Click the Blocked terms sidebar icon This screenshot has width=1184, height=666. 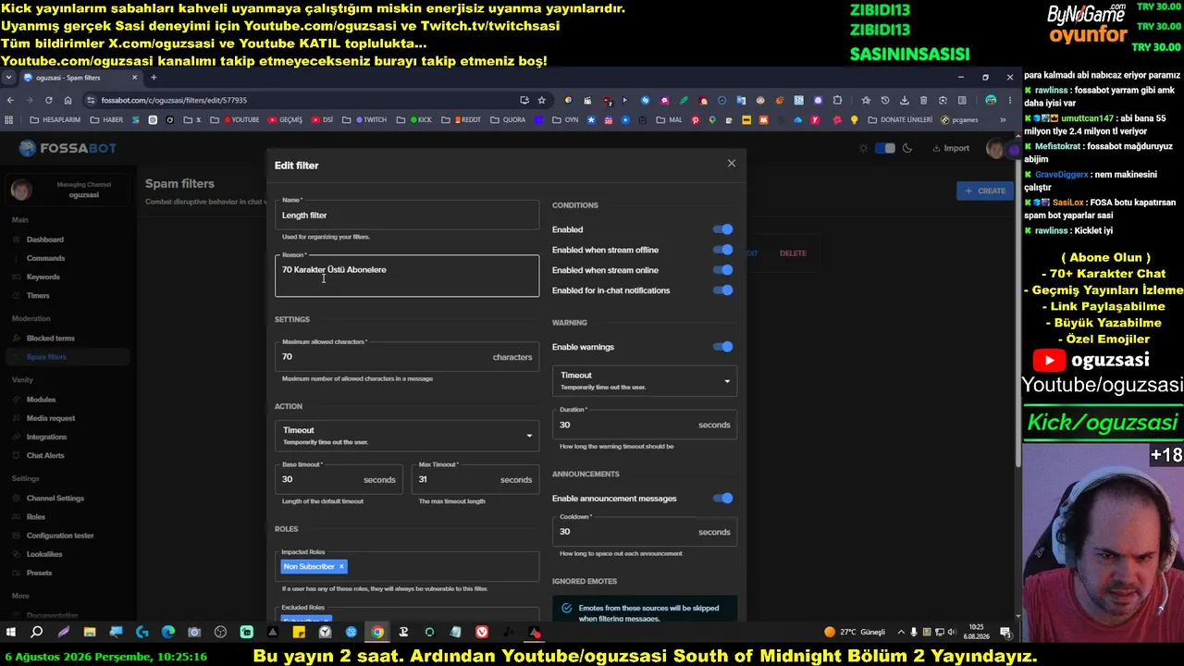pyautogui.click(x=17, y=339)
